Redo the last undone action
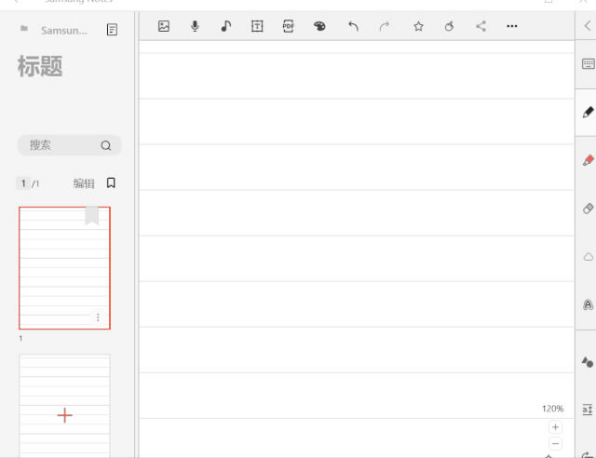The image size is (596, 458). [385, 26]
